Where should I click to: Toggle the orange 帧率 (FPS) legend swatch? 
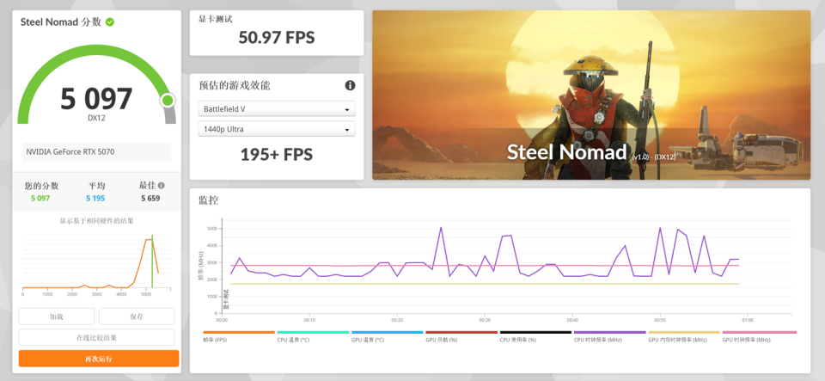click(x=239, y=332)
